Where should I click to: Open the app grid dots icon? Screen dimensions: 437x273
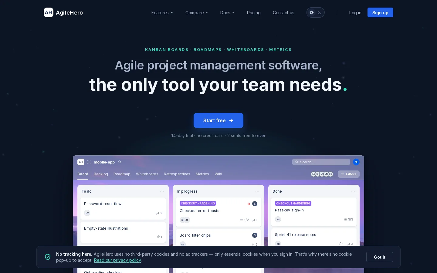(x=89, y=162)
